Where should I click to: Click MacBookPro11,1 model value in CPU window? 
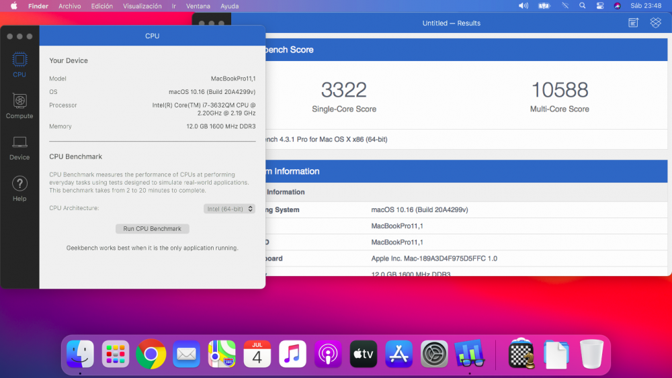(x=233, y=79)
